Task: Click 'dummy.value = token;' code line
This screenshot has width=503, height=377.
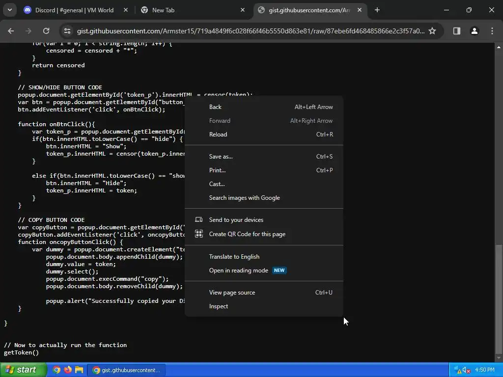Action: coord(81,264)
